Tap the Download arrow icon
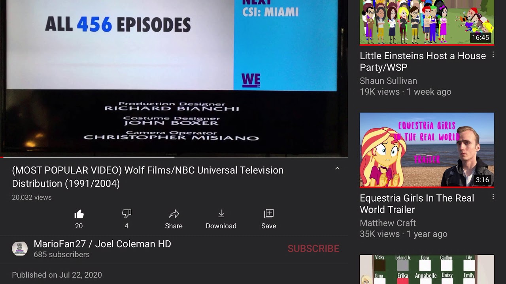This screenshot has width=506, height=284. pyautogui.click(x=221, y=214)
